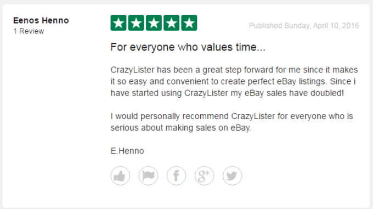
Task: Click the '1 Review' count label
Action: (x=29, y=31)
